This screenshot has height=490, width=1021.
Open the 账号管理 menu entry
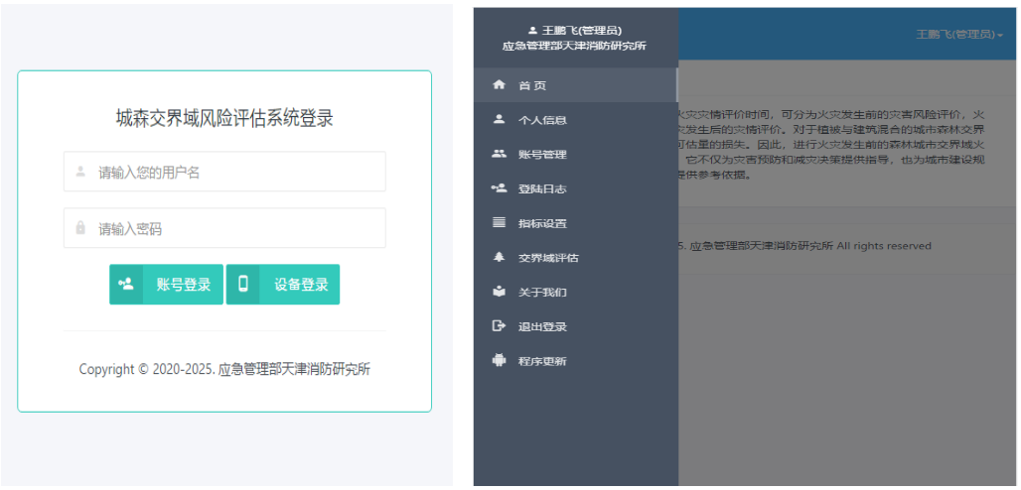point(542,155)
